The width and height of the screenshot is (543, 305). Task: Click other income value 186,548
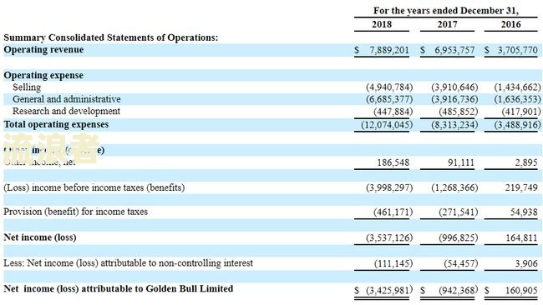click(x=393, y=162)
